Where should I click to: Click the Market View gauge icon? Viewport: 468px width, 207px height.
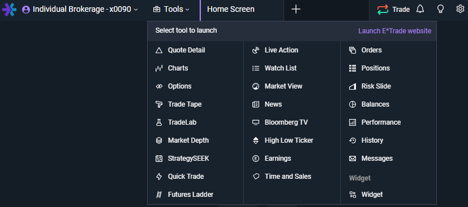click(x=256, y=86)
